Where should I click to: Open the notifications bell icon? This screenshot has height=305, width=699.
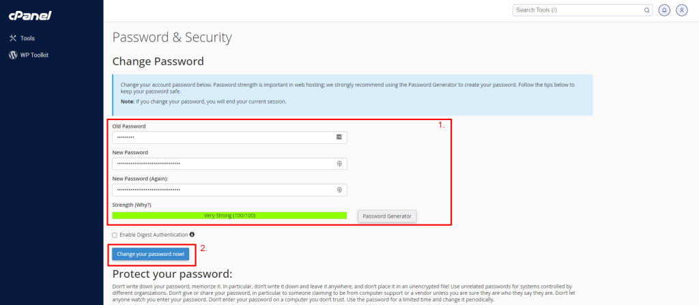(x=664, y=10)
